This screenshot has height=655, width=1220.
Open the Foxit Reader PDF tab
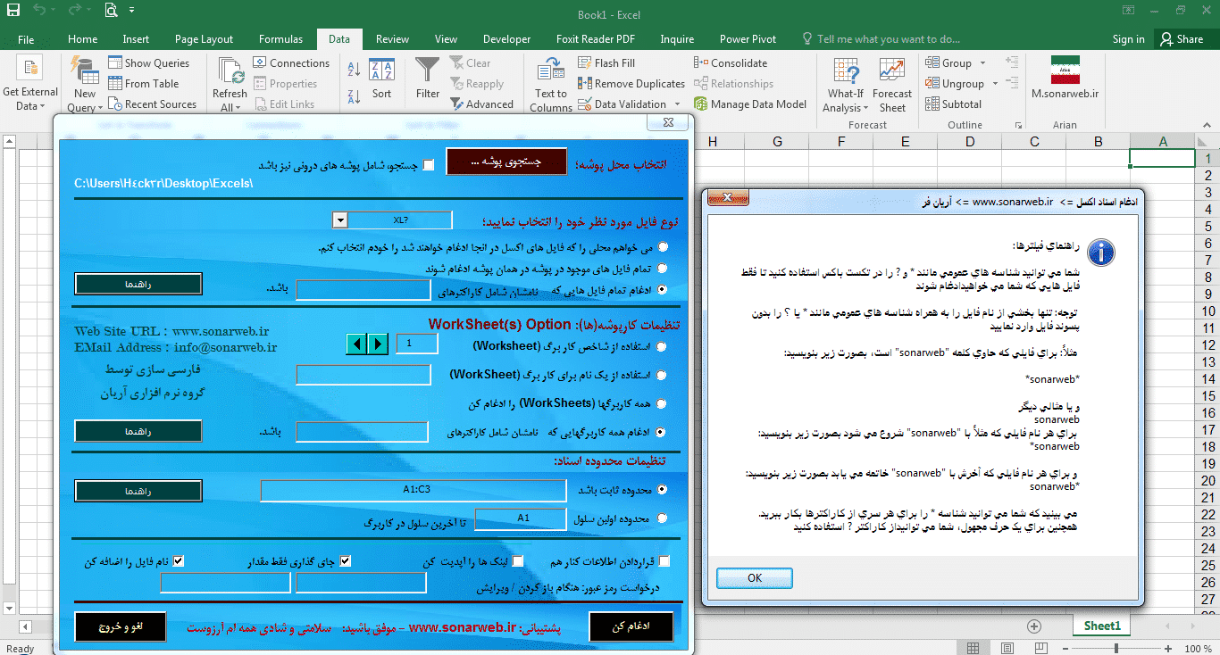pyautogui.click(x=595, y=38)
